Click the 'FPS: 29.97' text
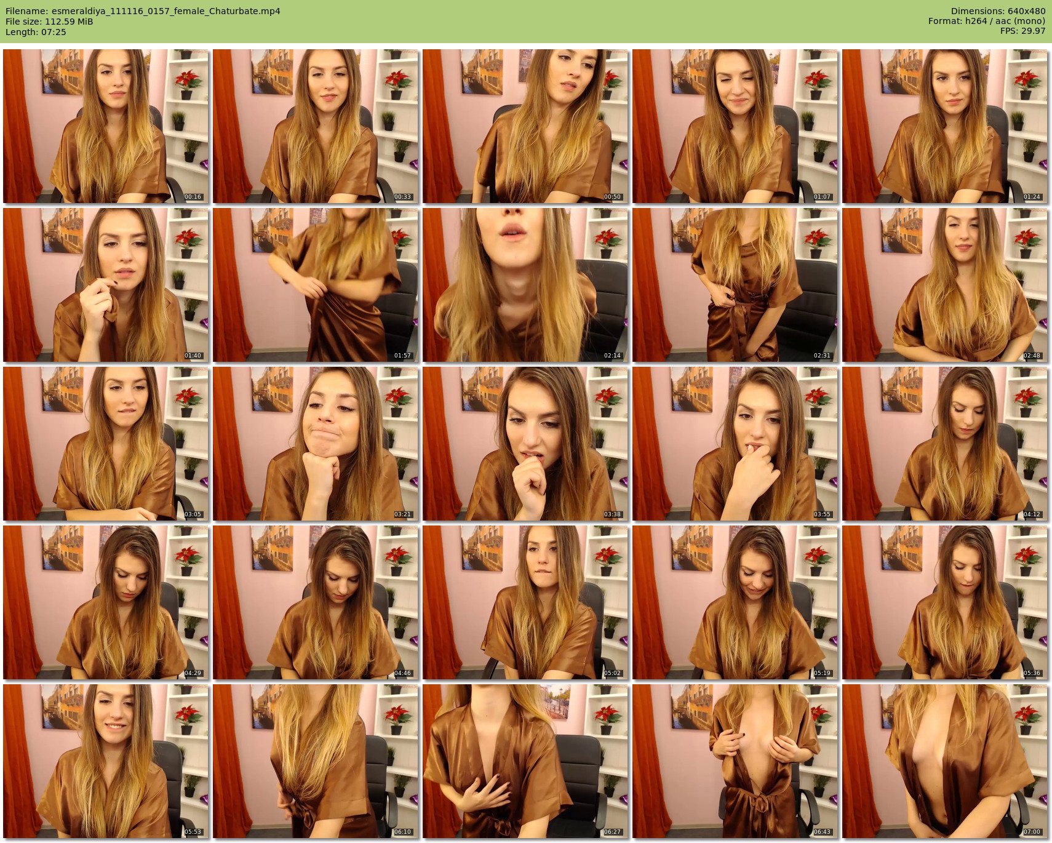The height and width of the screenshot is (843, 1052). (1022, 31)
